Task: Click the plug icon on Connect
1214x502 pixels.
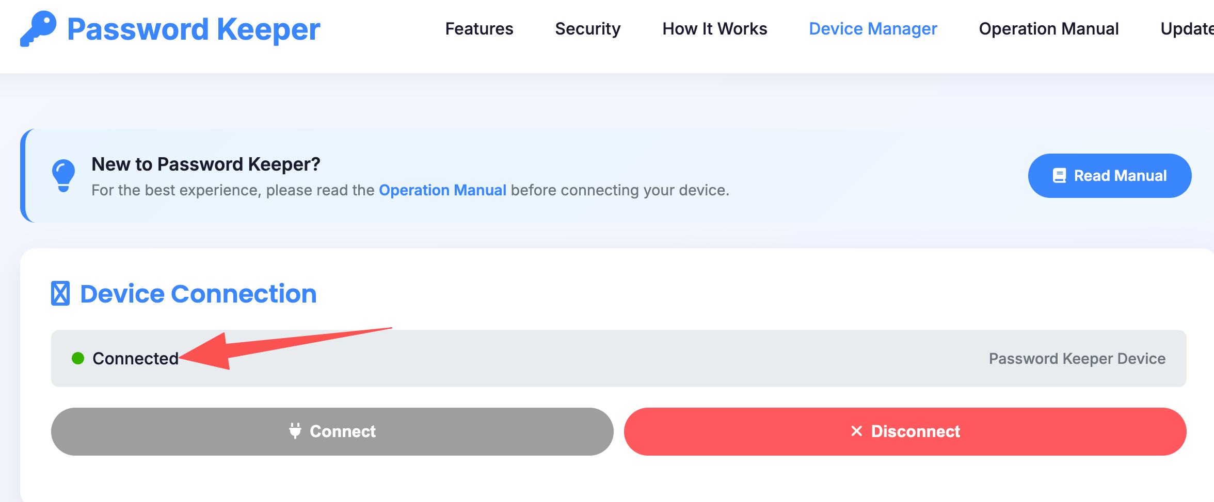Action: tap(295, 431)
